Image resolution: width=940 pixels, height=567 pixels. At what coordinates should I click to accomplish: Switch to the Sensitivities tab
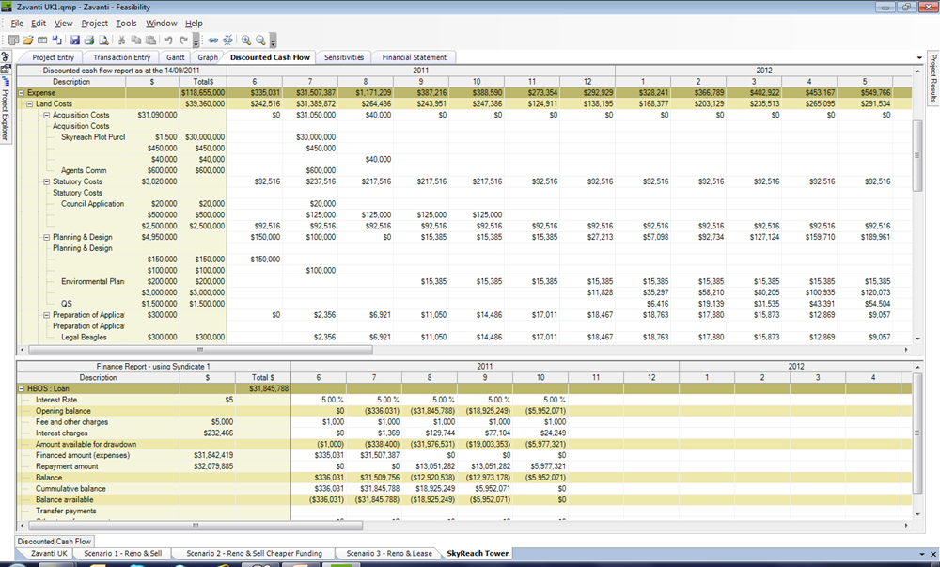(x=344, y=57)
